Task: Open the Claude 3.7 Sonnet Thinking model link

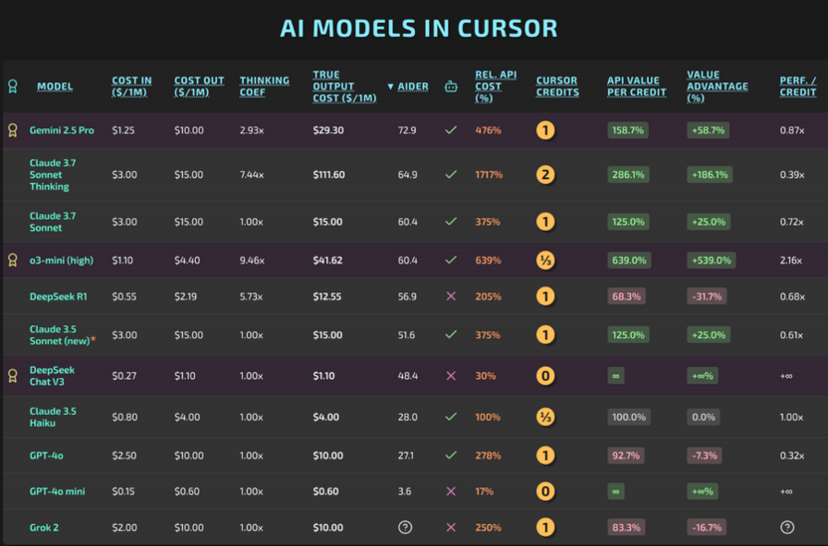Action: tap(53, 175)
